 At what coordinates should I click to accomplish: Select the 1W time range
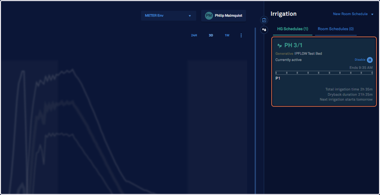click(227, 35)
